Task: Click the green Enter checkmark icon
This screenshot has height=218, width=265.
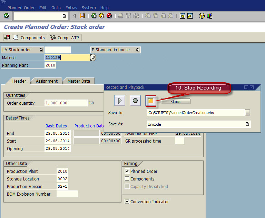Action: coord(6,16)
